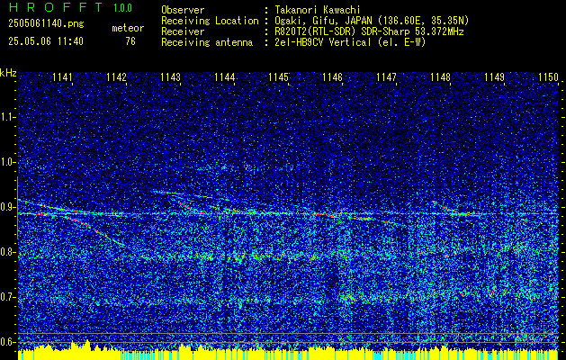The width and height of the screenshot is (566, 360).
Task: Click the 1.1 kHz frequency label
Action: (7, 117)
